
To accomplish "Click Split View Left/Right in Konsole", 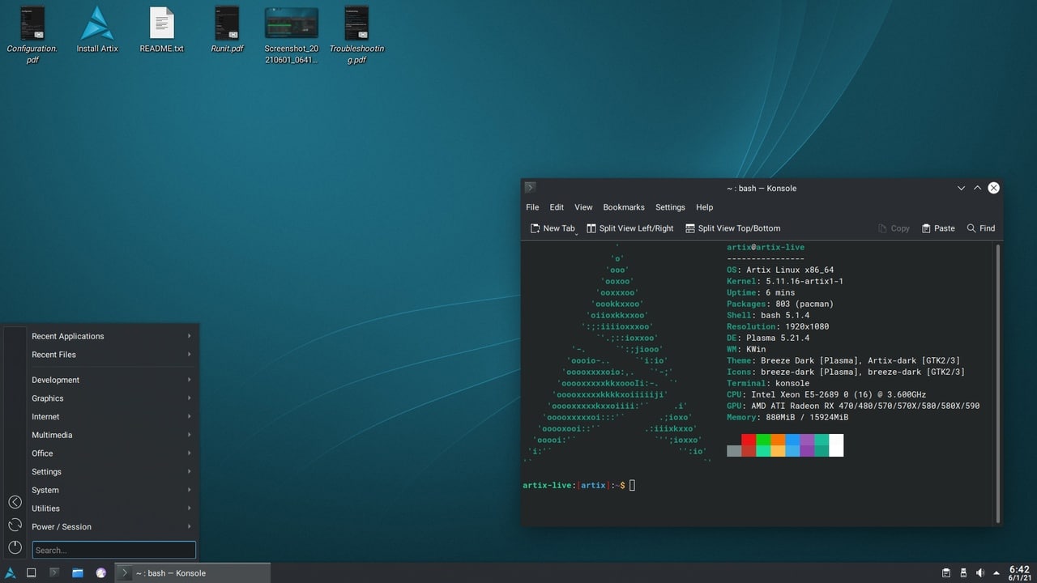I will coord(629,228).
